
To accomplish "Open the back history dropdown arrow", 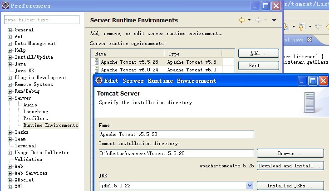I will (x=249, y=20).
